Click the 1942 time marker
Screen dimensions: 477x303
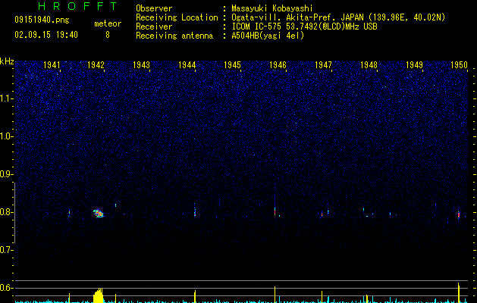point(96,65)
